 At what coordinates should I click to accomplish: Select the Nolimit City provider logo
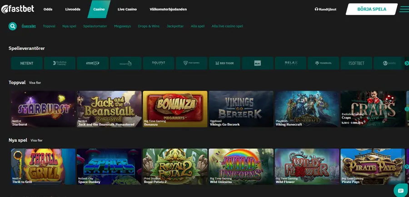tap(159, 63)
